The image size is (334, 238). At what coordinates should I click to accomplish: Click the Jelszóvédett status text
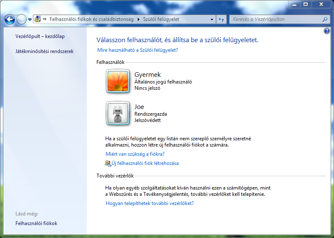click(148, 120)
